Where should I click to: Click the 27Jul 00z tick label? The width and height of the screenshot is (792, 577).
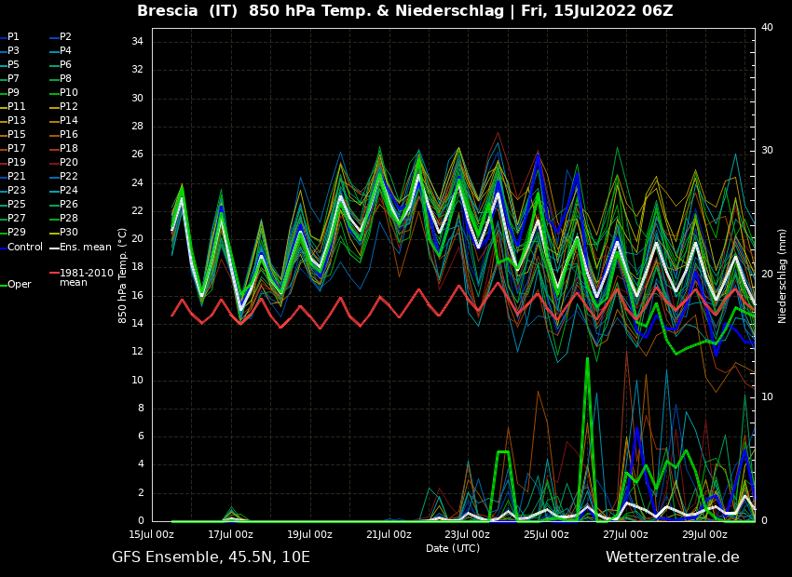click(x=625, y=534)
